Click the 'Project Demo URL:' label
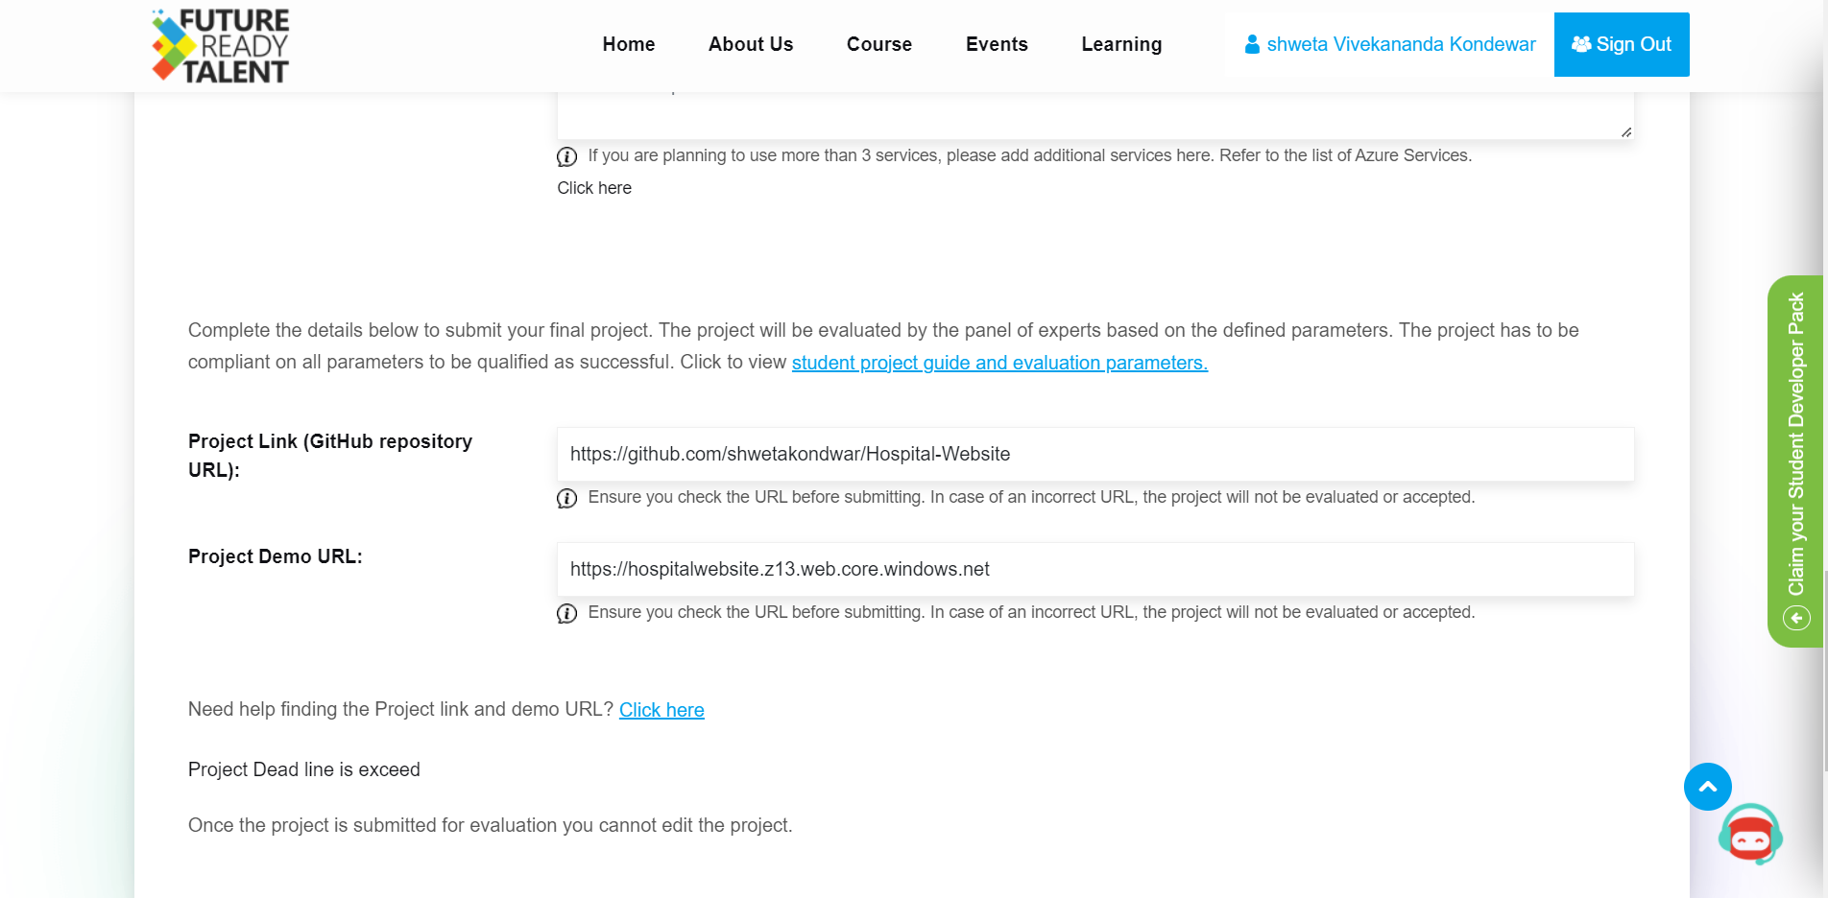 [x=276, y=556]
